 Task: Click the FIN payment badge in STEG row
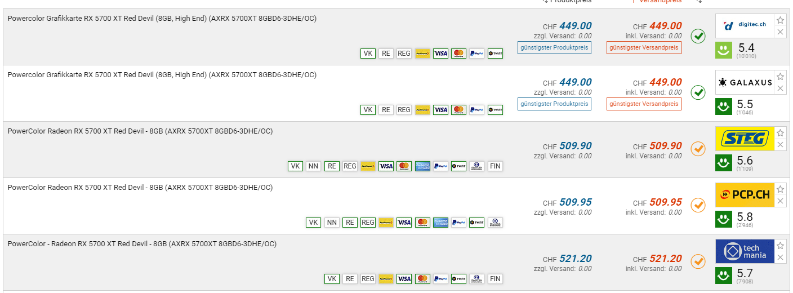tap(494, 166)
